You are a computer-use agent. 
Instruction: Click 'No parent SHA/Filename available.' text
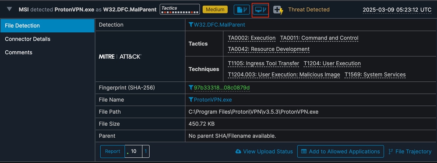point(232,136)
